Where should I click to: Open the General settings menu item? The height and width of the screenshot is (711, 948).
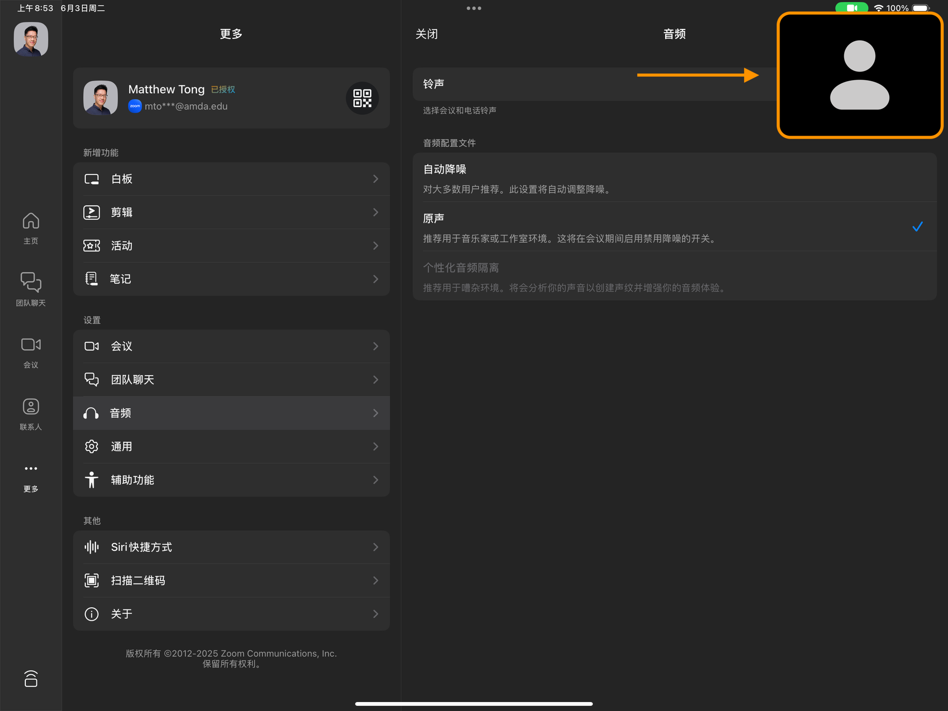point(231,447)
